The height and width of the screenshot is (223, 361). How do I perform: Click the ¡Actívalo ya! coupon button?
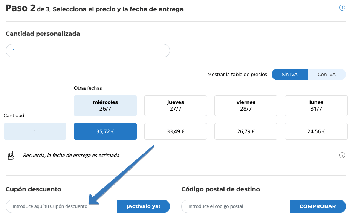[143, 206]
